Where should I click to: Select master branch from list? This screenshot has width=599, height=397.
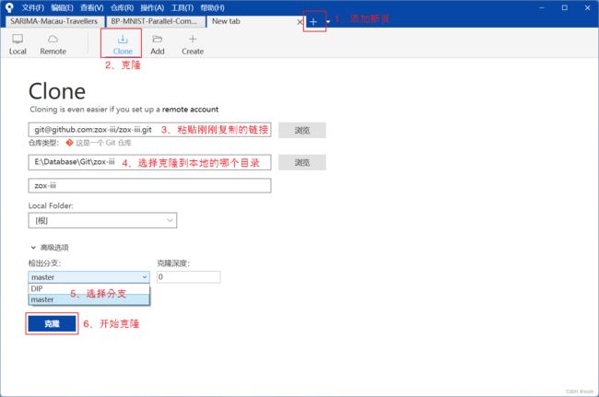point(88,299)
